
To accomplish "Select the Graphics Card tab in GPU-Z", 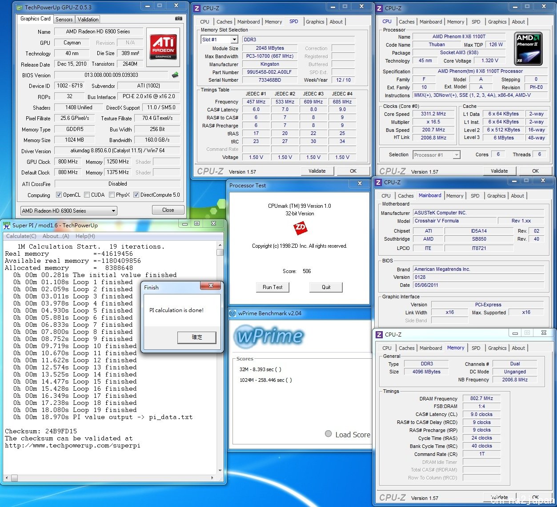I will 36,19.
